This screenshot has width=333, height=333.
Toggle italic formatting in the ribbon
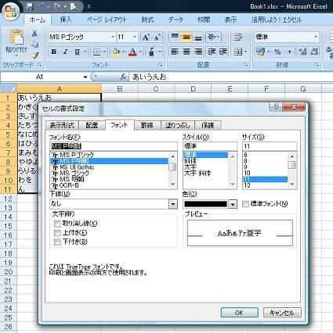pos(65,52)
